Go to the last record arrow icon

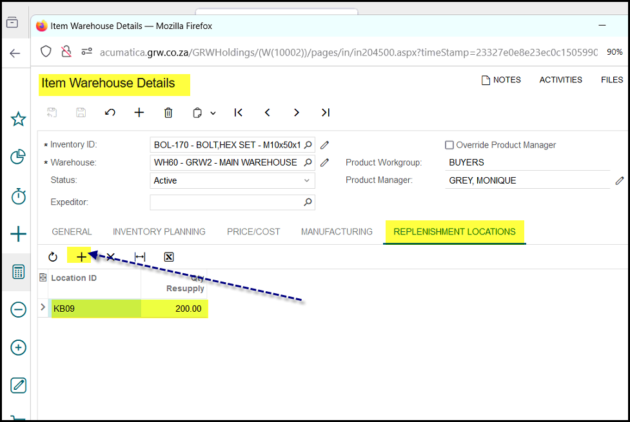pos(326,113)
